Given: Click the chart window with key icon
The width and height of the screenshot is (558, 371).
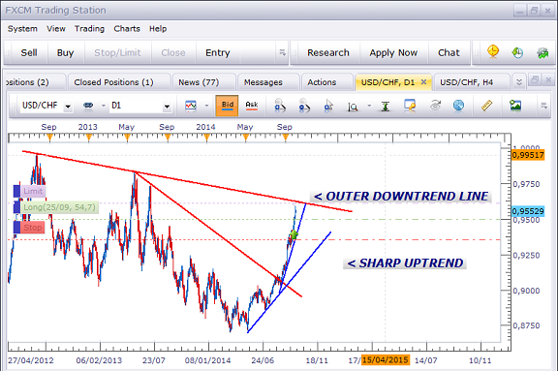Looking at the screenshot, I should coord(410,106).
